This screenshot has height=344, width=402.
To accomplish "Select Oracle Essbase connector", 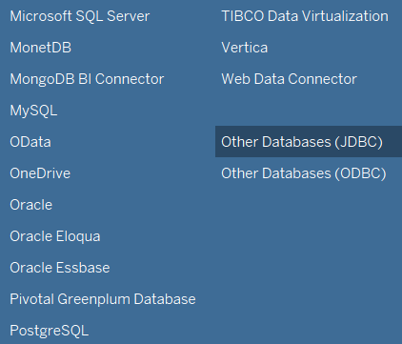I will click(x=60, y=268).
